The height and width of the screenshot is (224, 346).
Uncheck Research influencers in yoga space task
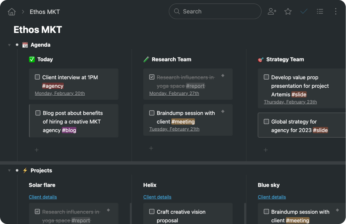click(152, 77)
